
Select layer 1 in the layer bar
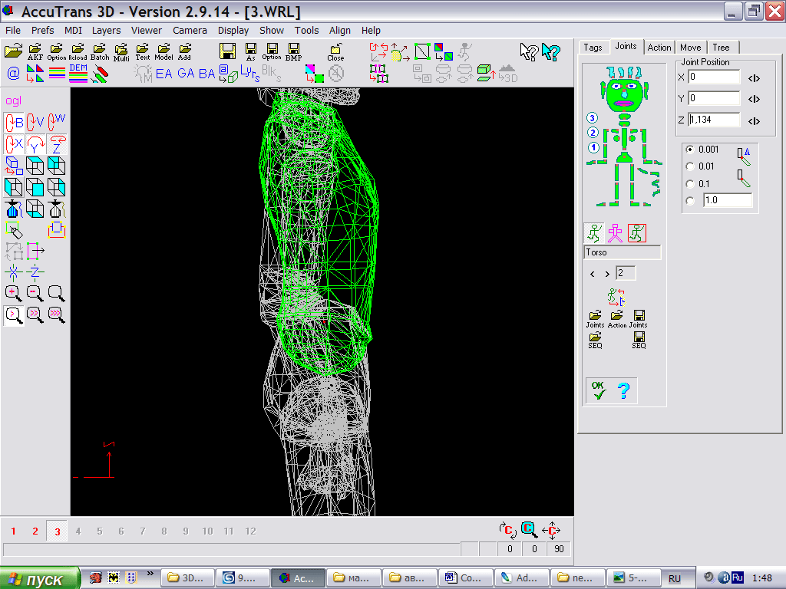[14, 531]
